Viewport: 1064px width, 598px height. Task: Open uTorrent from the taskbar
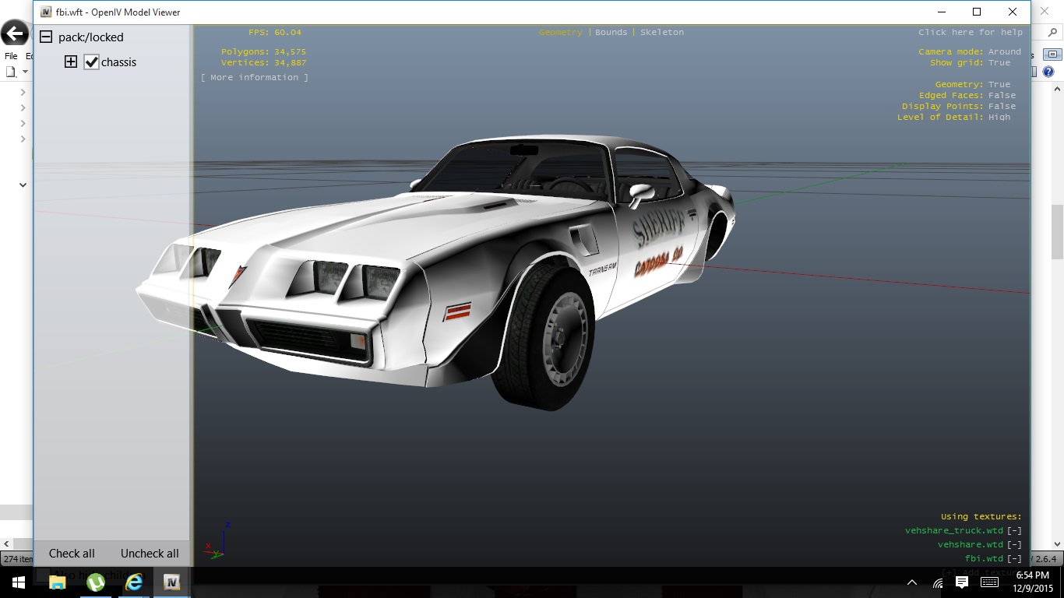pyautogui.click(x=96, y=582)
